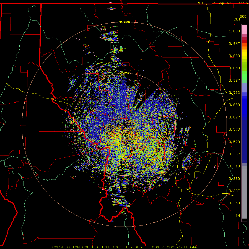249x249 pixels.
Task: Click the DCC product label
Action: (x=243, y=17)
